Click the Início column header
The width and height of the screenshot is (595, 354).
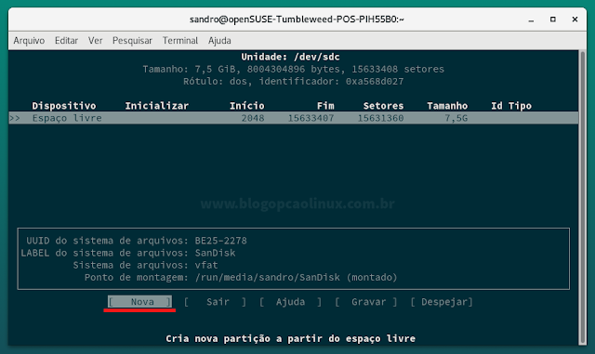click(x=247, y=106)
